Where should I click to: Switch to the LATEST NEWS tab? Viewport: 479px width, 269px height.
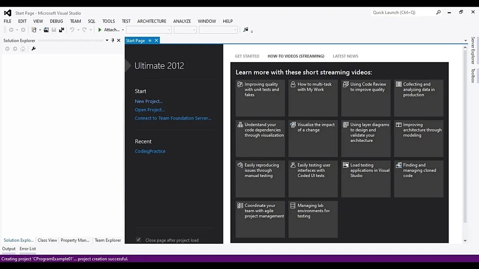tap(345, 56)
